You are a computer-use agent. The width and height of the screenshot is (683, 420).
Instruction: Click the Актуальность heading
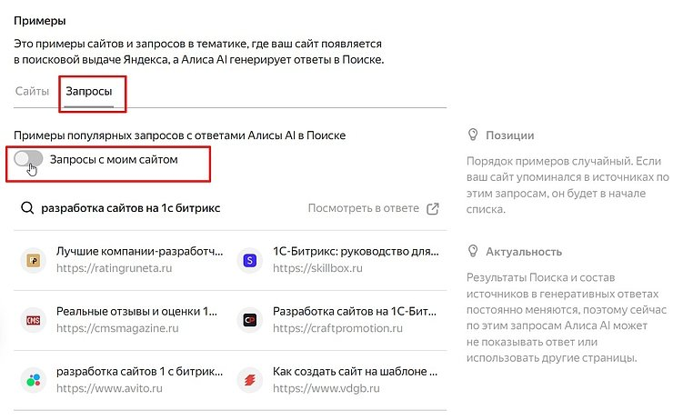[524, 252]
